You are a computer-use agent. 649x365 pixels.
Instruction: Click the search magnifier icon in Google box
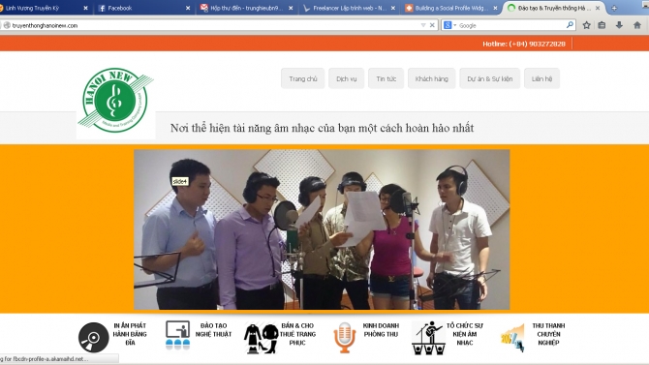pos(570,25)
